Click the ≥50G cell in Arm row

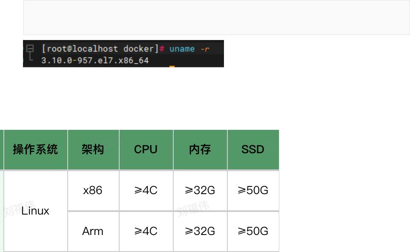coord(253,231)
